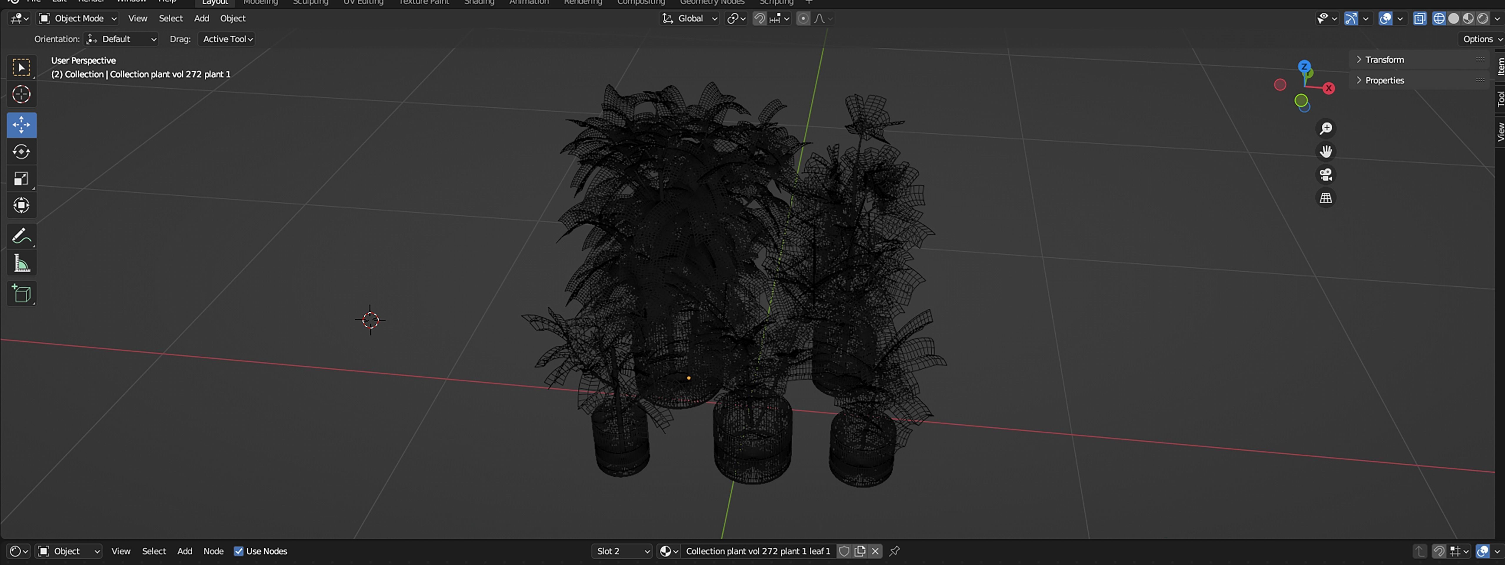Open viewport object visibility dropdown
This screenshot has width=1505, height=565.
(1327, 19)
